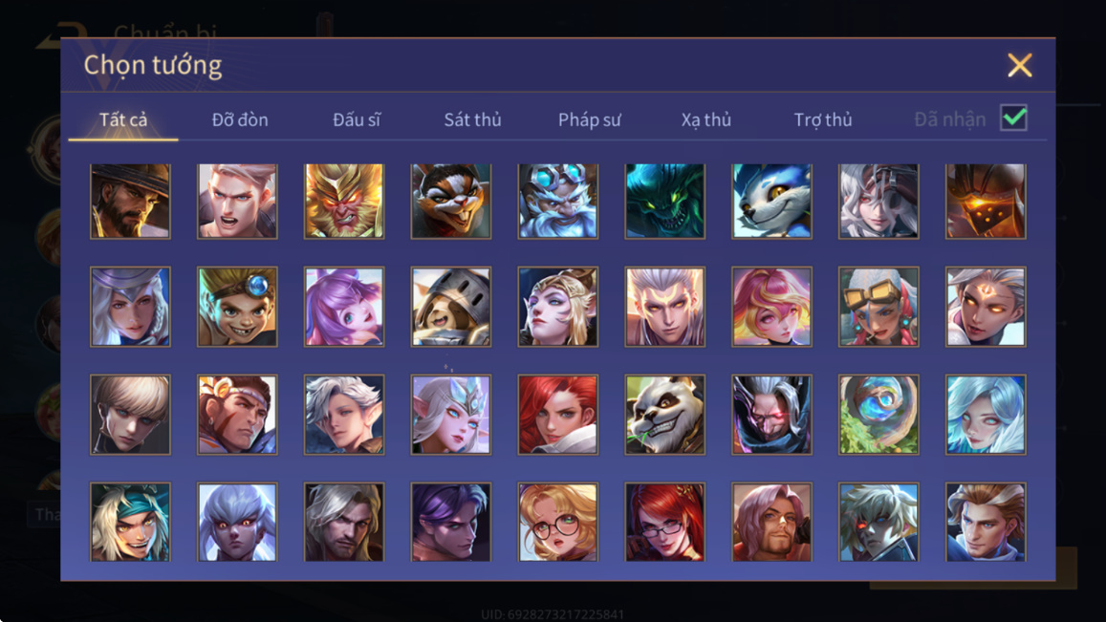The height and width of the screenshot is (622, 1106).
Task: Select the raccoon cat hero portrait
Action: coord(451,201)
